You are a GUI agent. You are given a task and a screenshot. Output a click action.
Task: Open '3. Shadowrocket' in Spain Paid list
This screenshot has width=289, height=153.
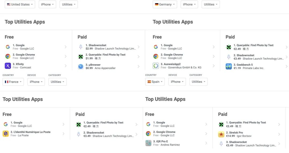(237, 142)
